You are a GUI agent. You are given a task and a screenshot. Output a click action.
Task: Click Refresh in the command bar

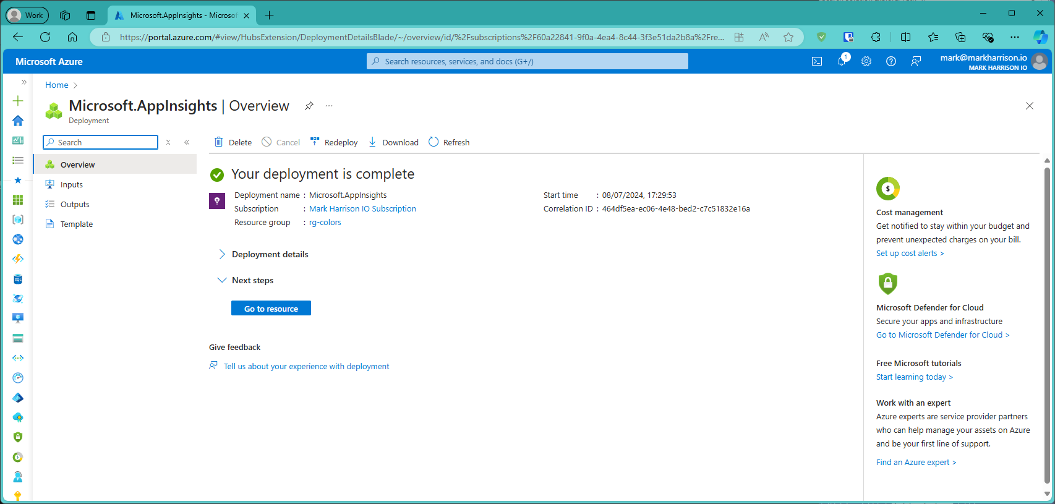449,142
